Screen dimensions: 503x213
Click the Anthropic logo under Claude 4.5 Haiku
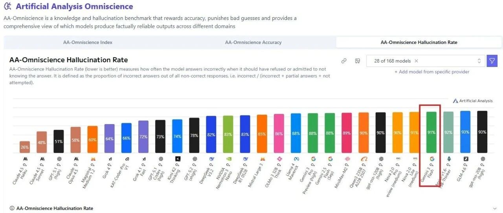[x=25, y=159]
